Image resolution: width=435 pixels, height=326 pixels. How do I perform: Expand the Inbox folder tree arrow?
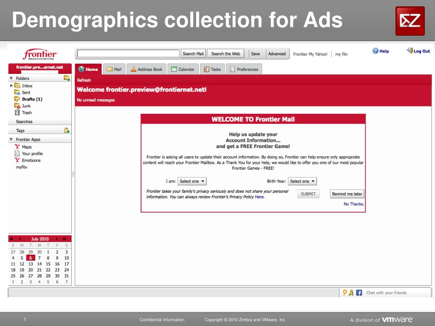click(11, 86)
